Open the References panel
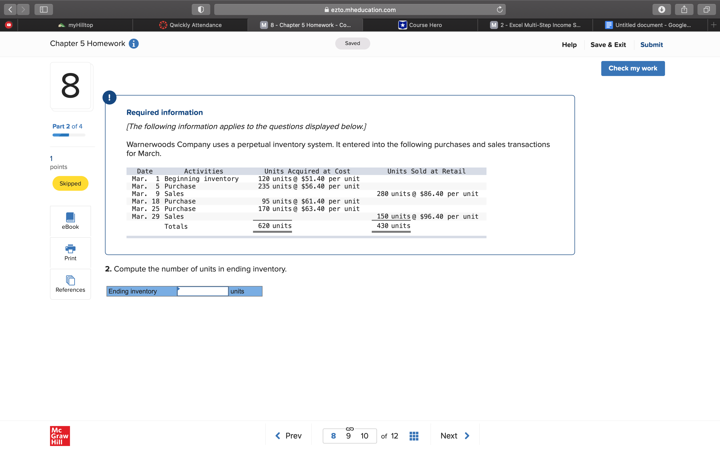Viewport: 720px width, 450px height. tap(70, 284)
